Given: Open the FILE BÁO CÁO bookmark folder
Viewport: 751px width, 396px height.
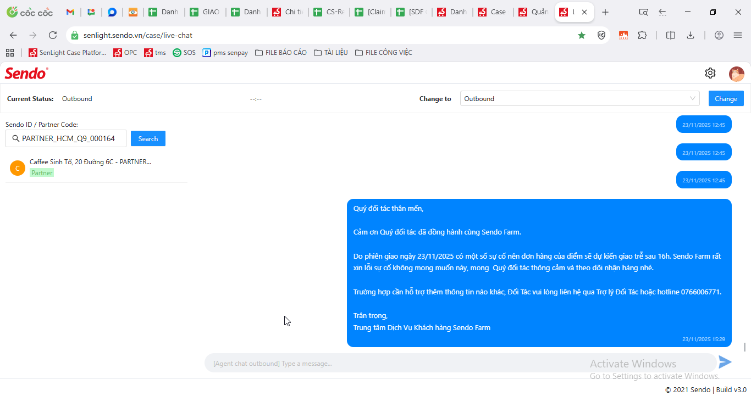Looking at the screenshot, I should tap(281, 53).
